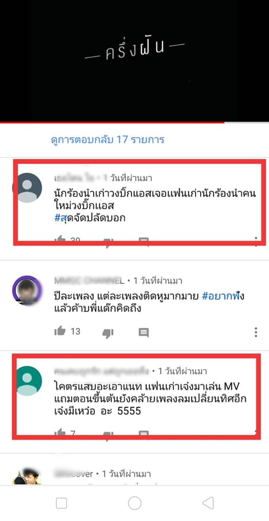
Task: Tap Android back triangle button
Action: 208,503
